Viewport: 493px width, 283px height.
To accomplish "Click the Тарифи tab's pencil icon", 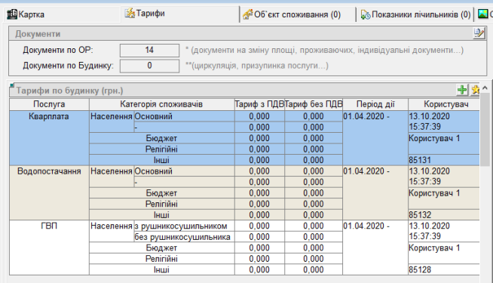I will point(130,14).
